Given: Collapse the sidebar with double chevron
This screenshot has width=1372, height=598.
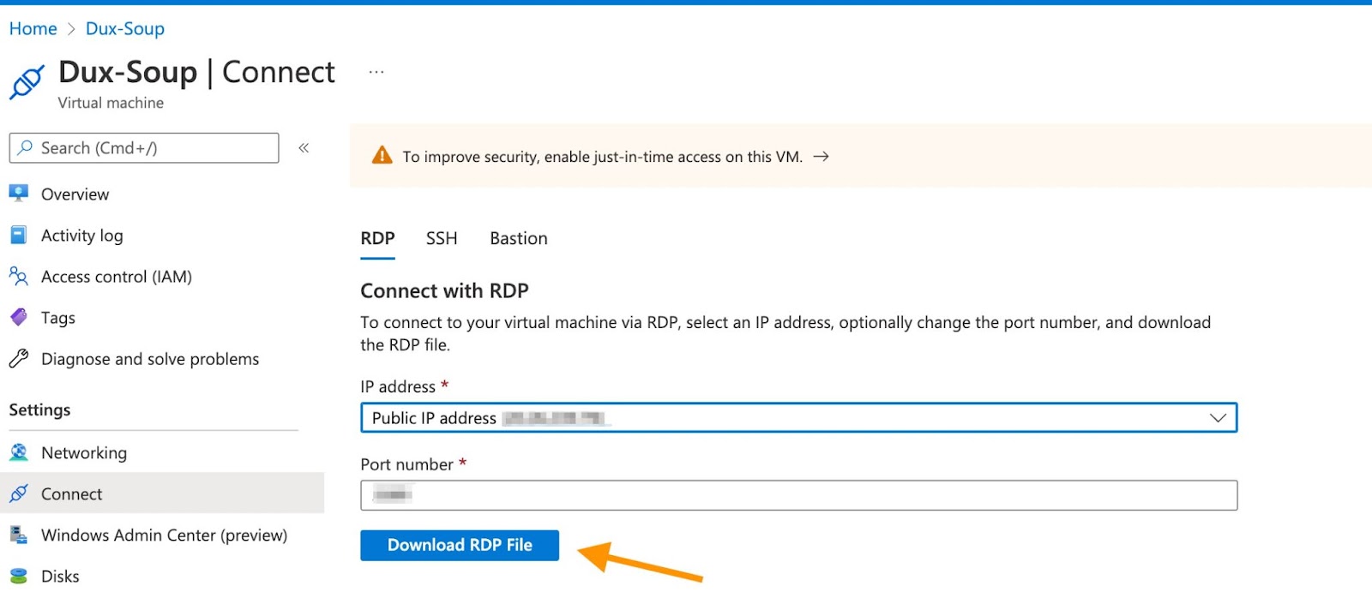Looking at the screenshot, I should 304,148.
